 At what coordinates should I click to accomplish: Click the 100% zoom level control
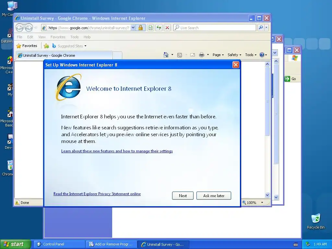click(x=250, y=202)
